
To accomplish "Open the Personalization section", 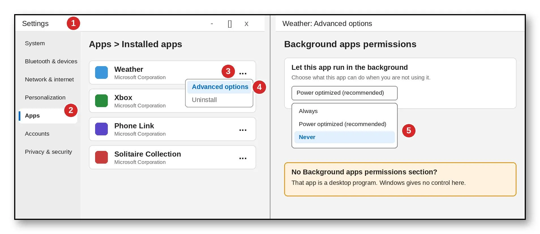I will tap(45, 97).
